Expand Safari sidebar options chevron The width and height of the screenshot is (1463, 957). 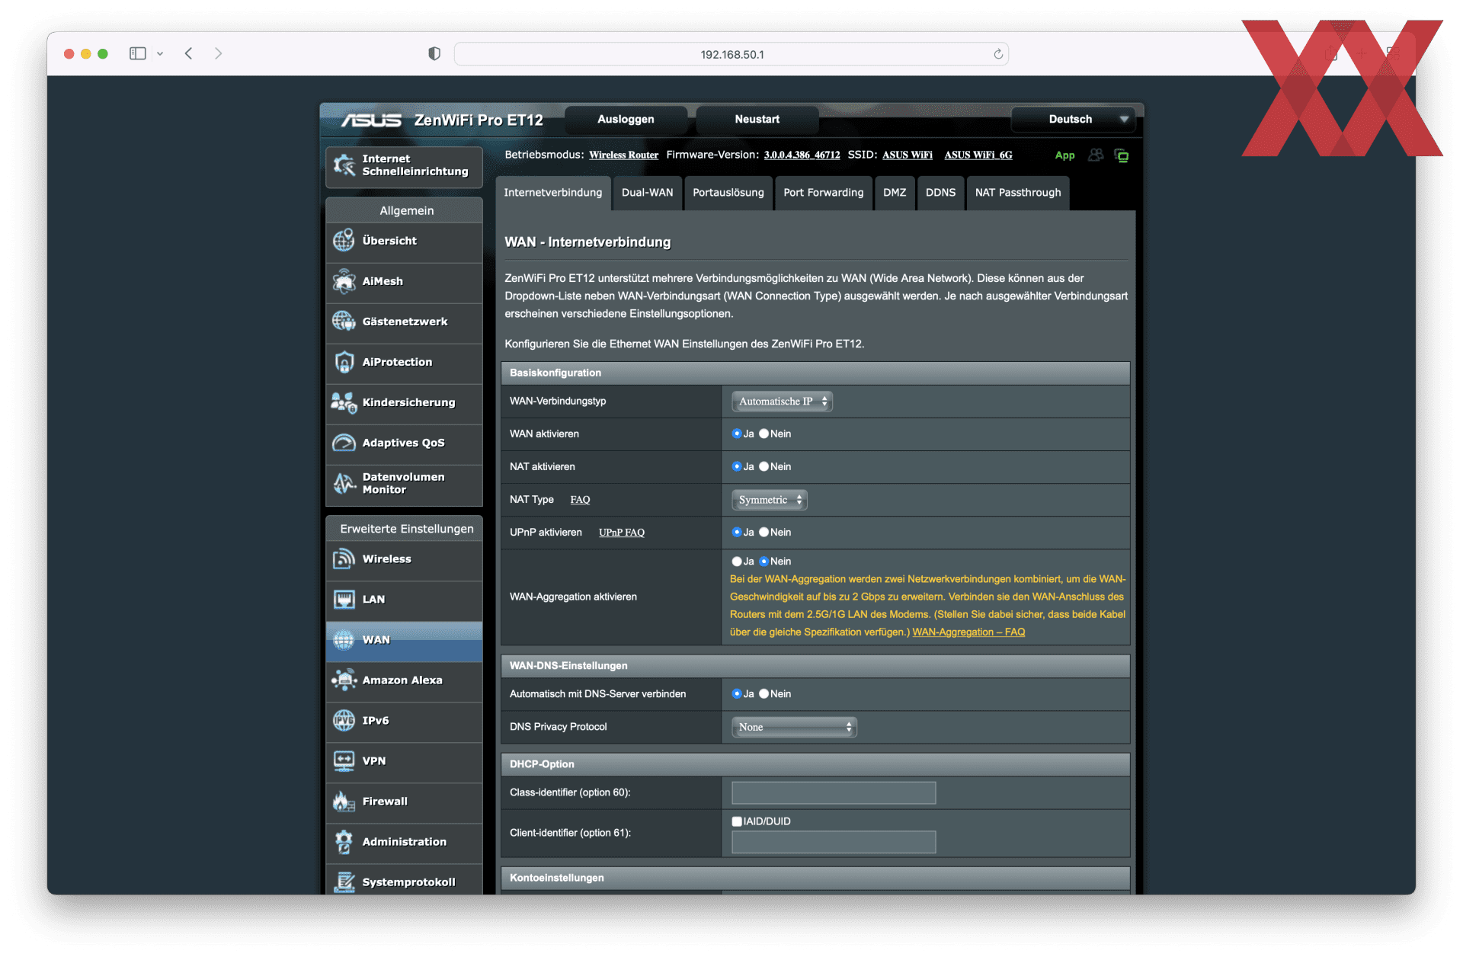coord(160,53)
